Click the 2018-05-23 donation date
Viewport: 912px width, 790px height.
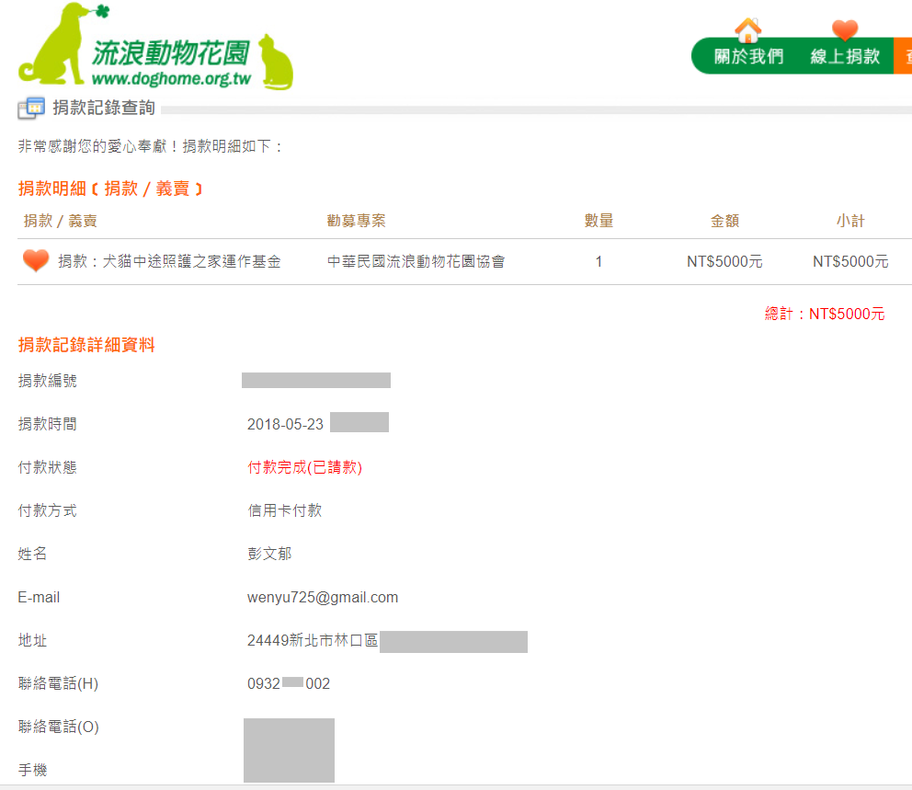[285, 424]
